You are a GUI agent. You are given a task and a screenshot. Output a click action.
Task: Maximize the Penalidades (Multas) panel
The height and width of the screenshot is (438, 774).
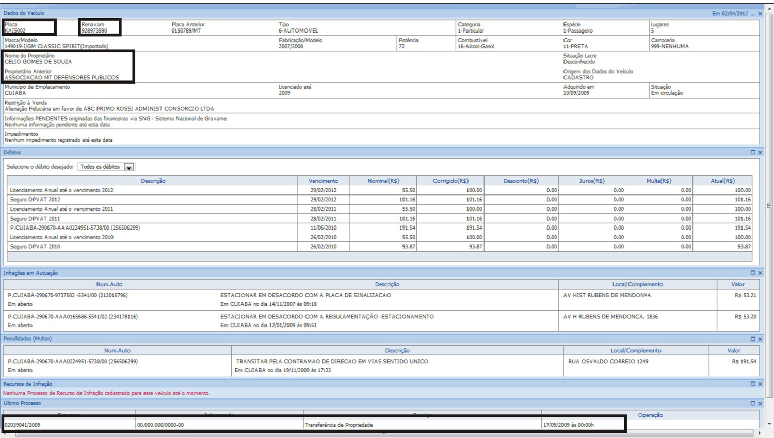coord(753,339)
